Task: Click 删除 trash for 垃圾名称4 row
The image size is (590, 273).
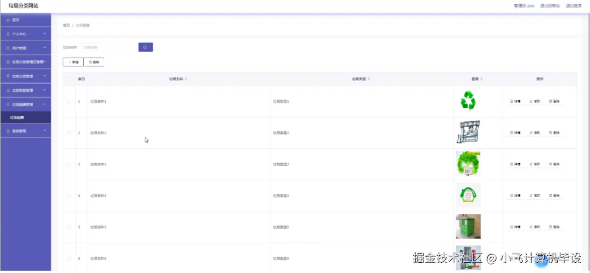Action: [x=554, y=196]
